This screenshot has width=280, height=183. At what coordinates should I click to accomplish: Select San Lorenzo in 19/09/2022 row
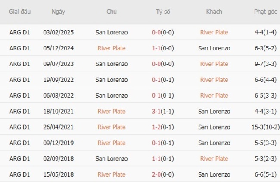(x=112, y=80)
